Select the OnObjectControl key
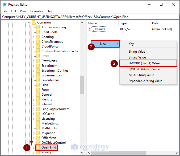This screenshot has height=156, width=180. click(53, 143)
